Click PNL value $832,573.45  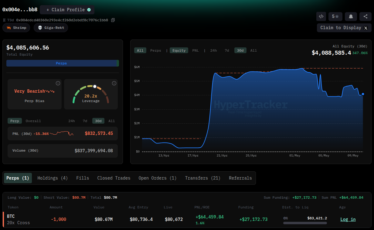coord(99,133)
